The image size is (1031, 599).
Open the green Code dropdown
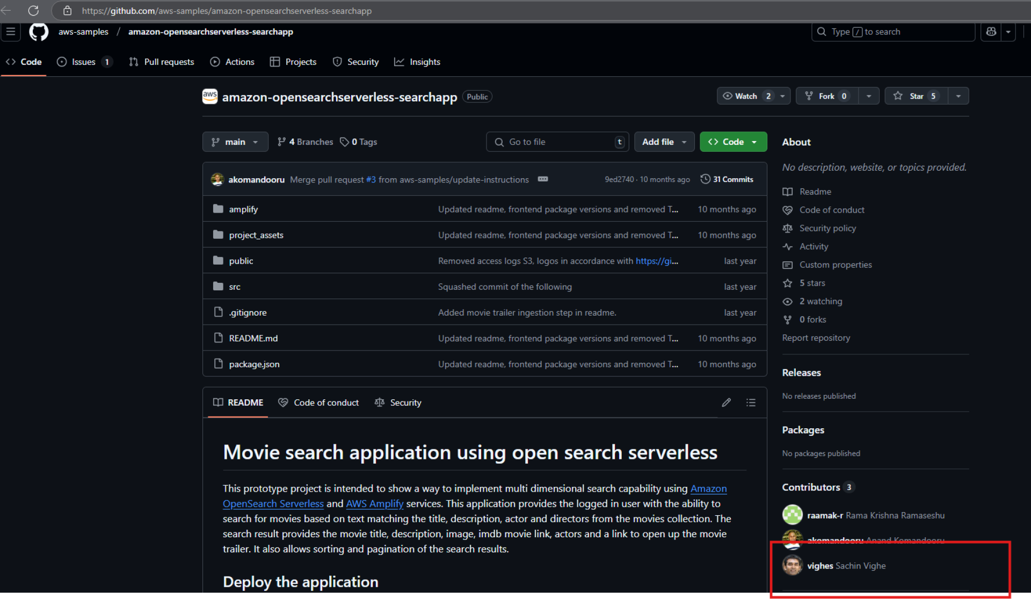pyautogui.click(x=733, y=141)
